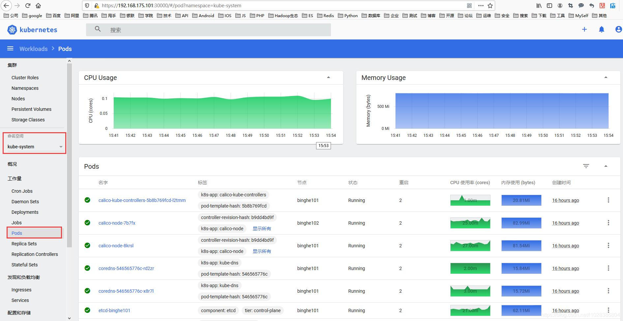Open Namespaces in sidebar

25,88
